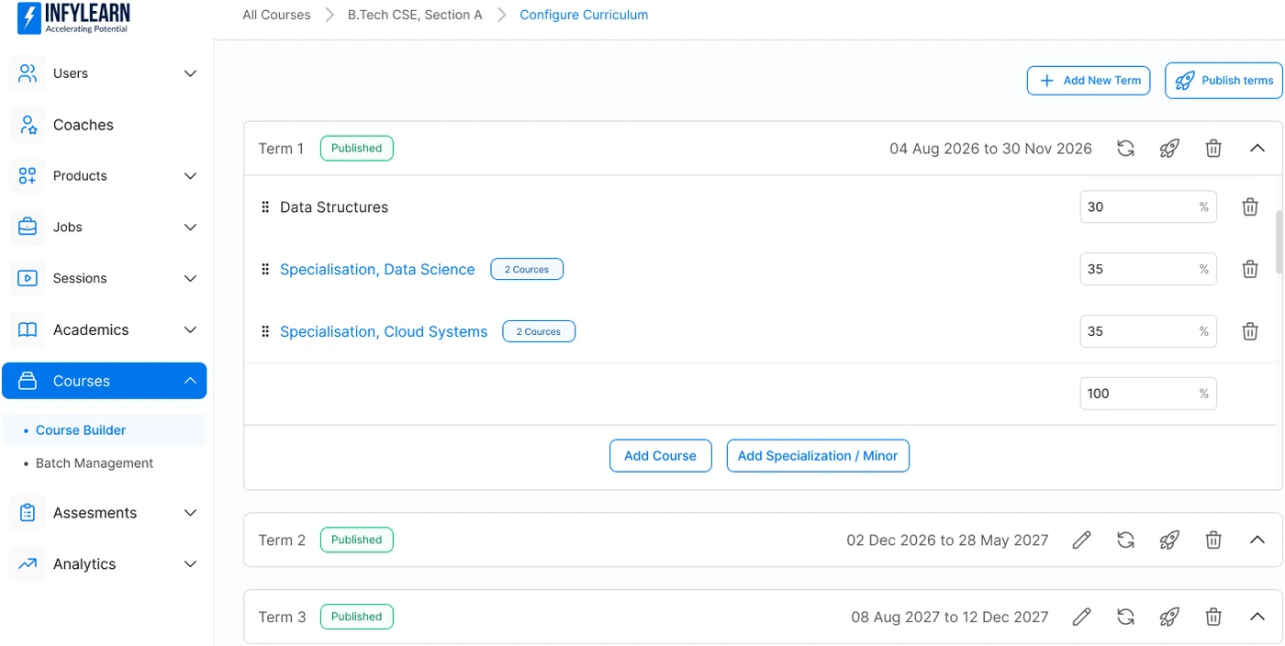
Task: Publish Term 1 using its rocket icon
Action: coord(1169,149)
